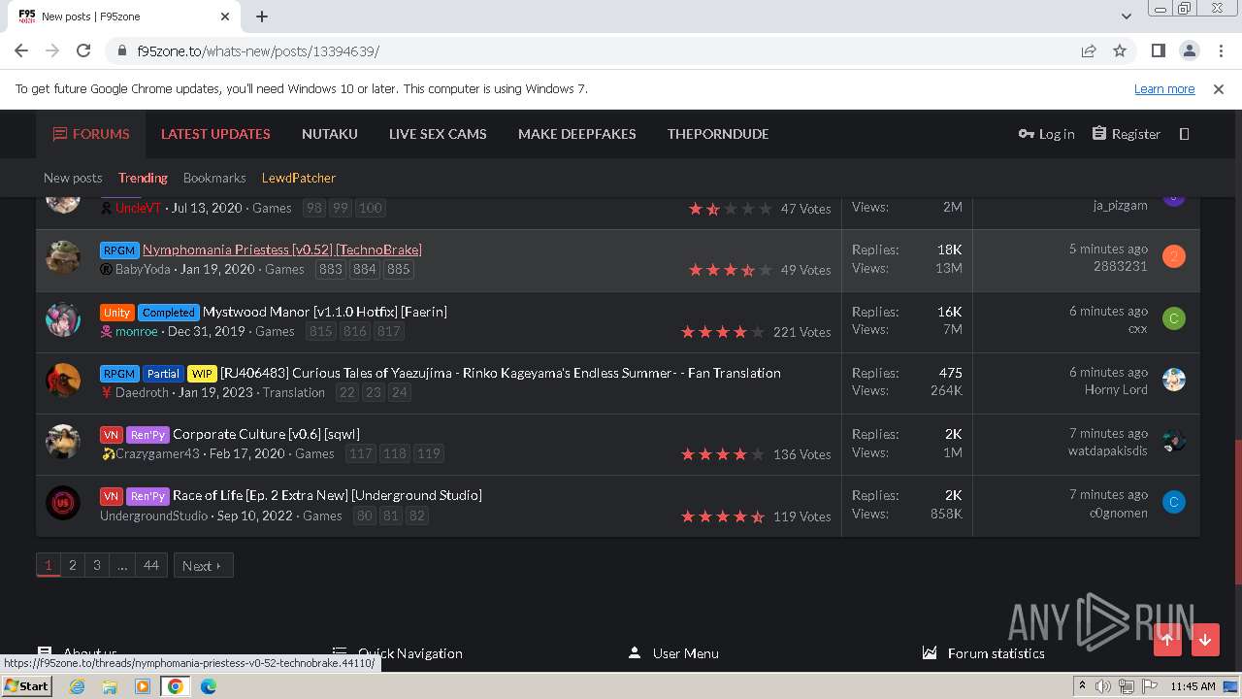Expand the page jump ellipsis
Viewport: 1242px width, 699px height.
click(x=122, y=565)
